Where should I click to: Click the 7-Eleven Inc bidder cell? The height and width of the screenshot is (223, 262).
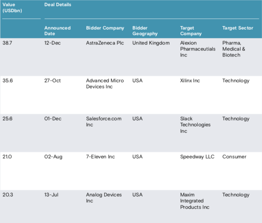101,157
